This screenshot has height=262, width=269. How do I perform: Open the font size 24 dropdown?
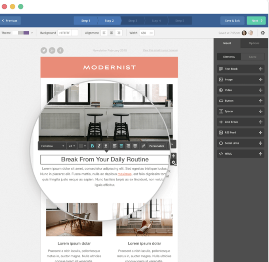pyautogui.click(x=72, y=146)
